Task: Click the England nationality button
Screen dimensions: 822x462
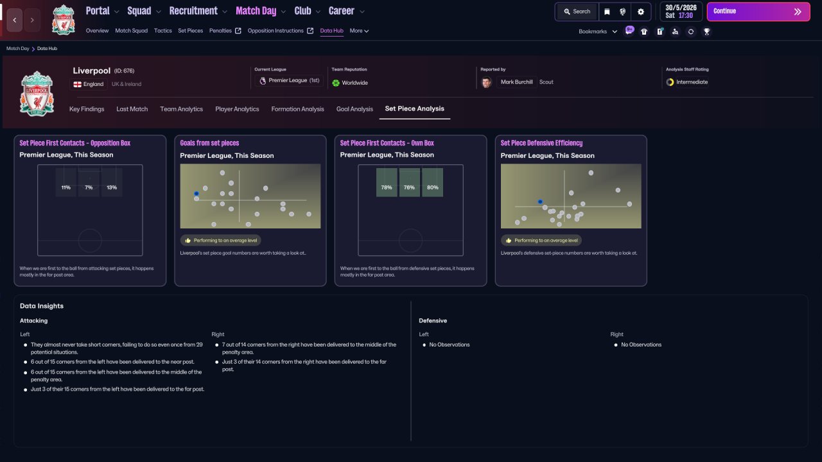Action: pos(89,84)
